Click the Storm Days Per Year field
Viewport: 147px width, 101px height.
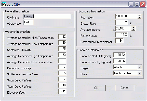pyautogui.click(x=62, y=85)
